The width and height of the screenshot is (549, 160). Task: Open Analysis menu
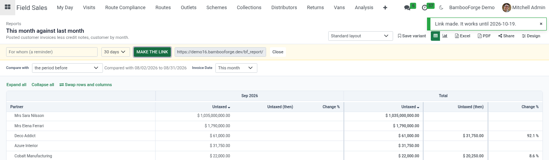click(364, 7)
